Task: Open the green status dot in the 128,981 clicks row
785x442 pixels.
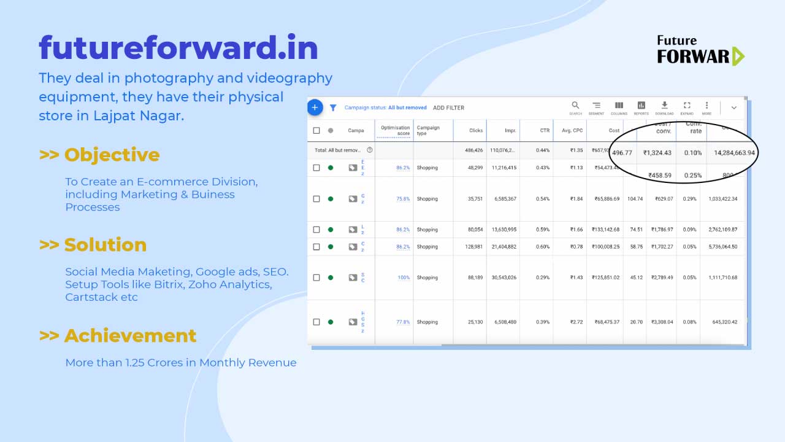Action: coord(331,247)
